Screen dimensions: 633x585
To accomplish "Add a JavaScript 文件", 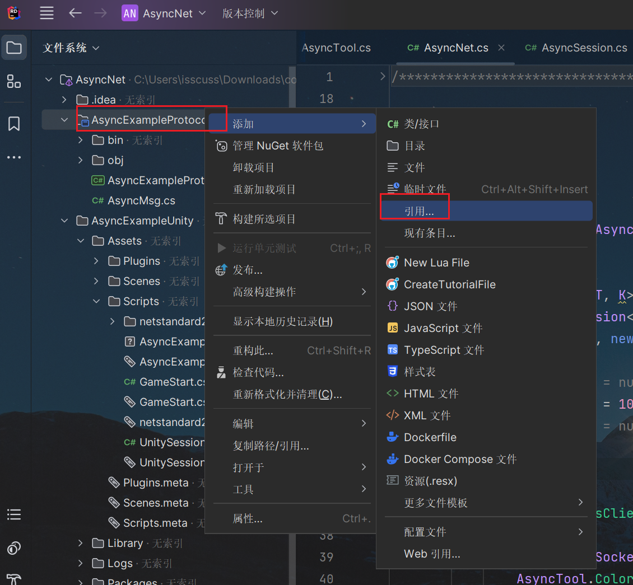I will [486, 328].
